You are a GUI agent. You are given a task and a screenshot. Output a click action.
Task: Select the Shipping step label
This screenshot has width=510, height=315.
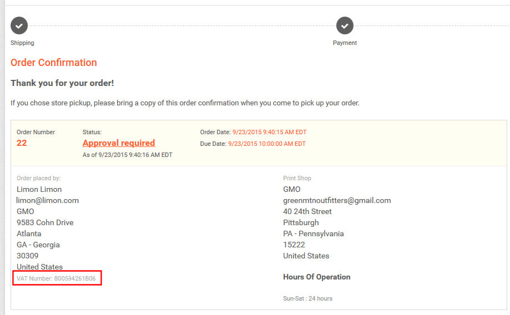click(x=22, y=43)
